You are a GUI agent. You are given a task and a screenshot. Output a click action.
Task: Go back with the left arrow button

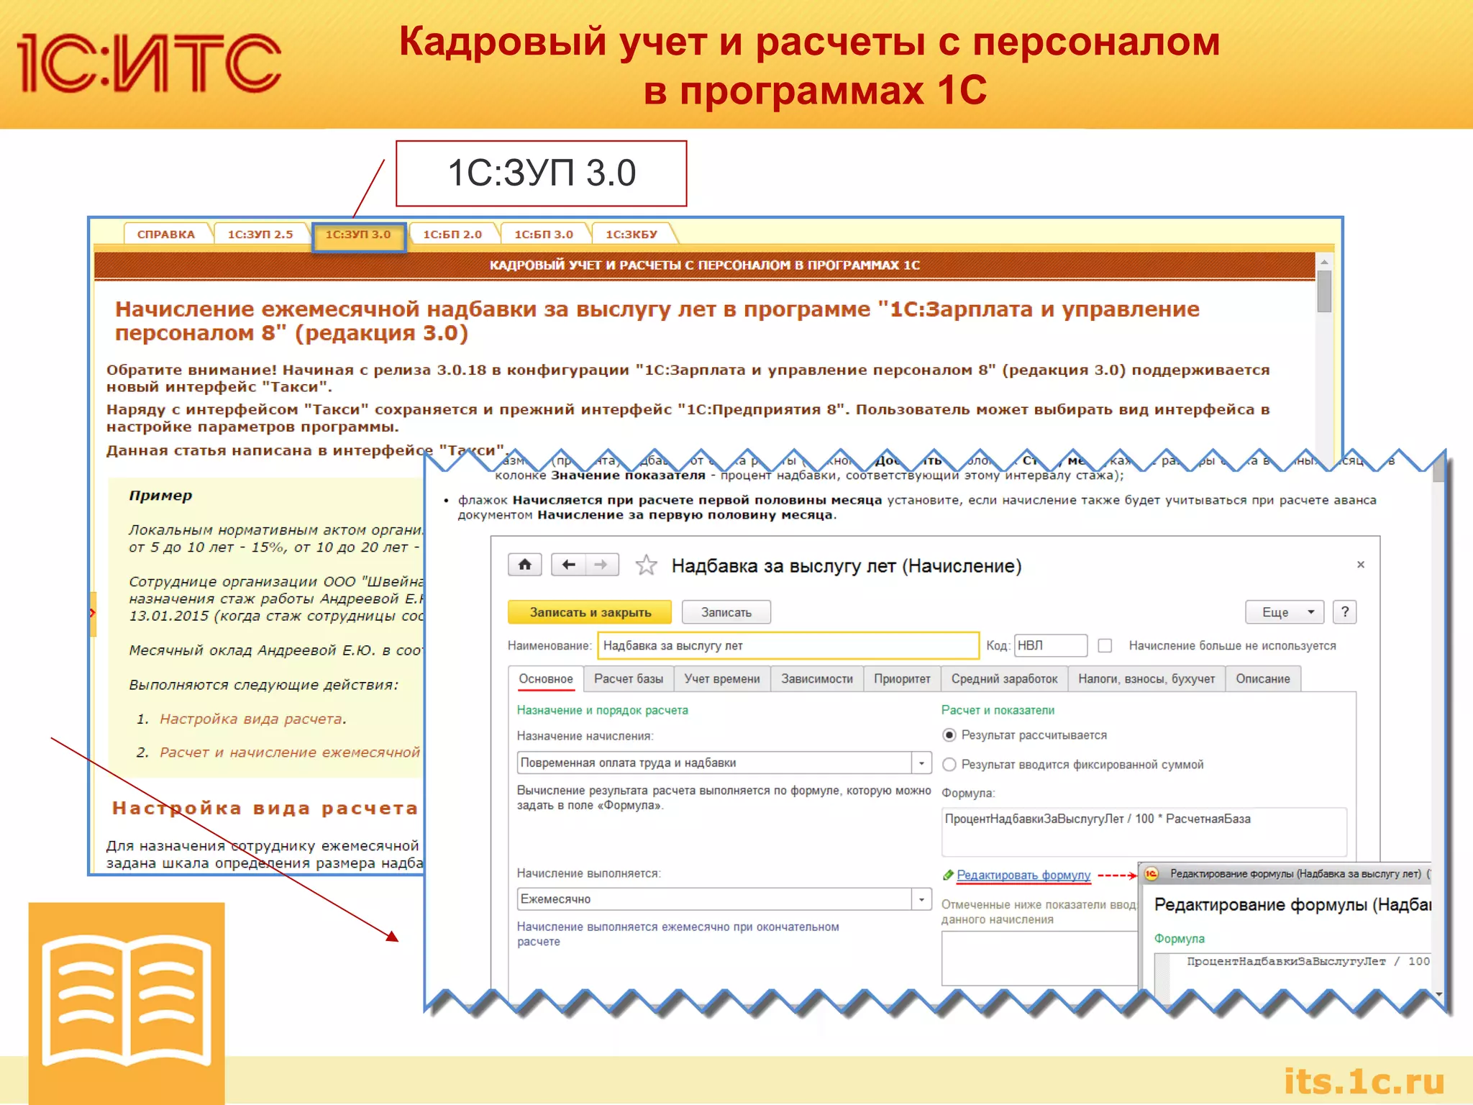568,565
